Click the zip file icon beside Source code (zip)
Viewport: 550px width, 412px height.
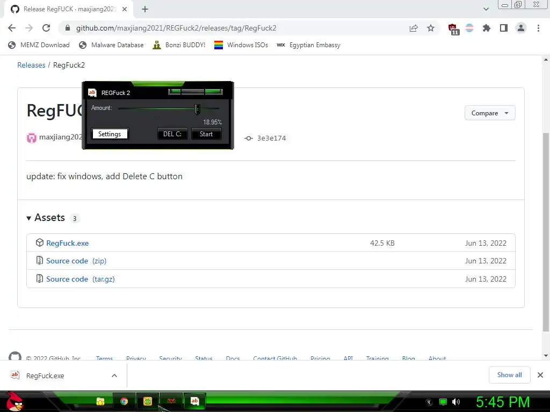(x=40, y=260)
